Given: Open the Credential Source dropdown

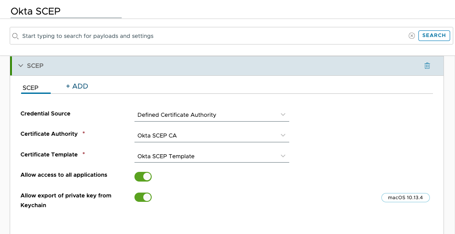Looking at the screenshot, I should [212, 115].
